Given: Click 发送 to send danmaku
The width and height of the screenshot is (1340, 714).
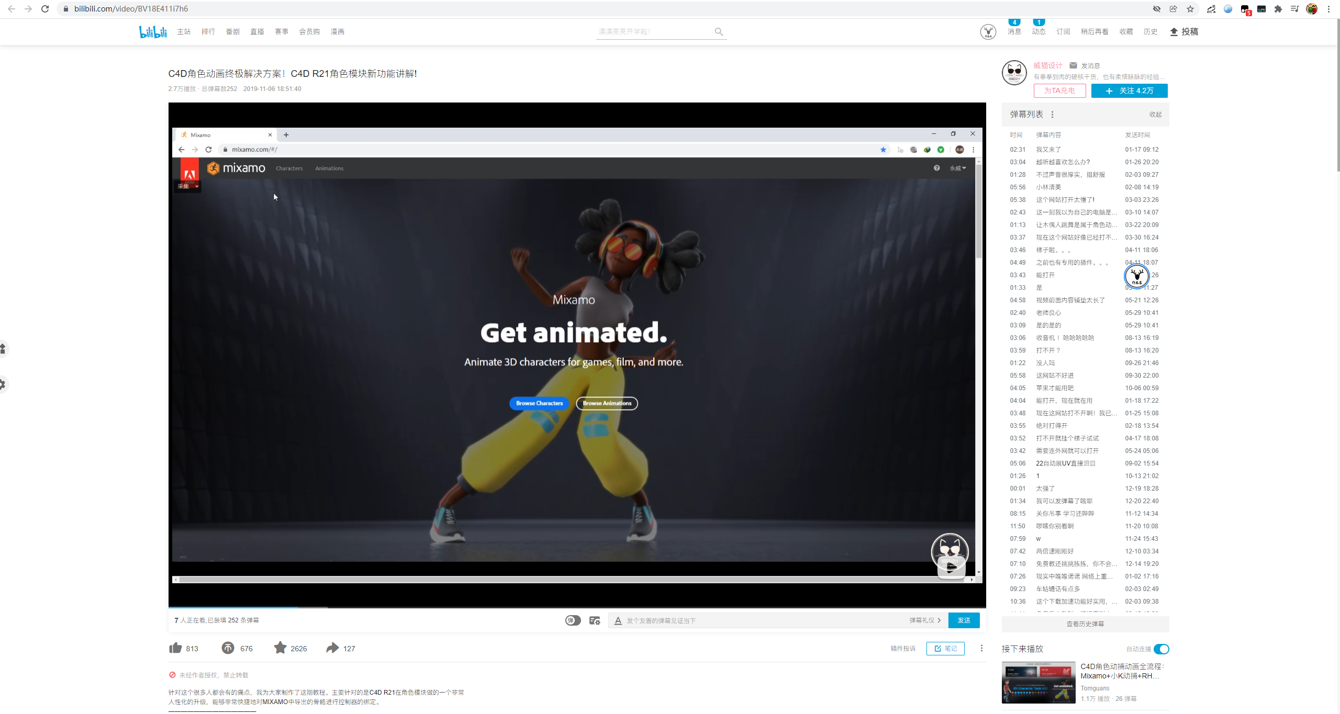Looking at the screenshot, I should 964,620.
